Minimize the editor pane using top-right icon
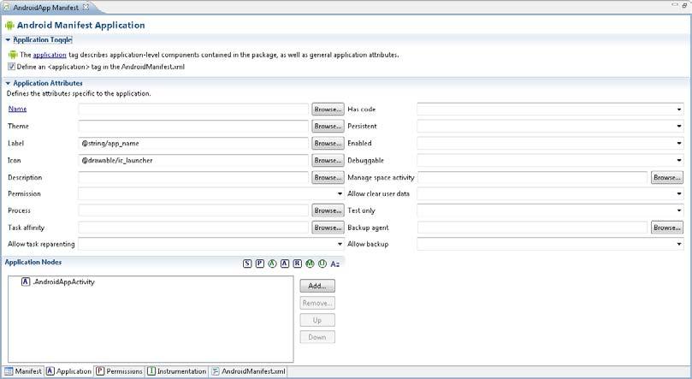 675,5
